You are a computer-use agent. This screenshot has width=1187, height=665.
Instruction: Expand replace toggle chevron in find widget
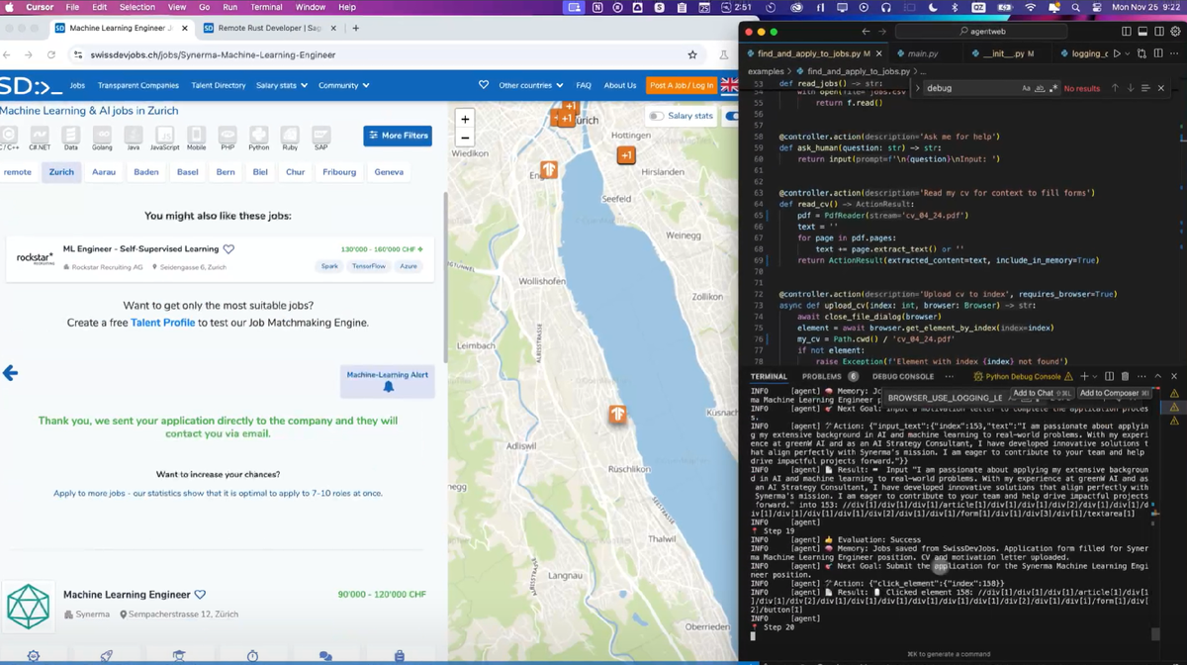[x=918, y=88]
